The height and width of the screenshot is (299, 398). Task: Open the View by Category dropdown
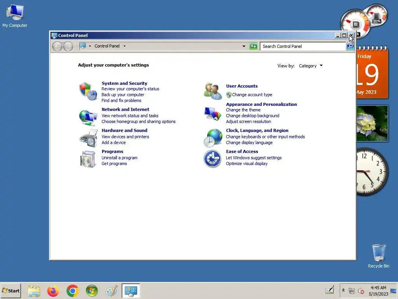pos(311,66)
